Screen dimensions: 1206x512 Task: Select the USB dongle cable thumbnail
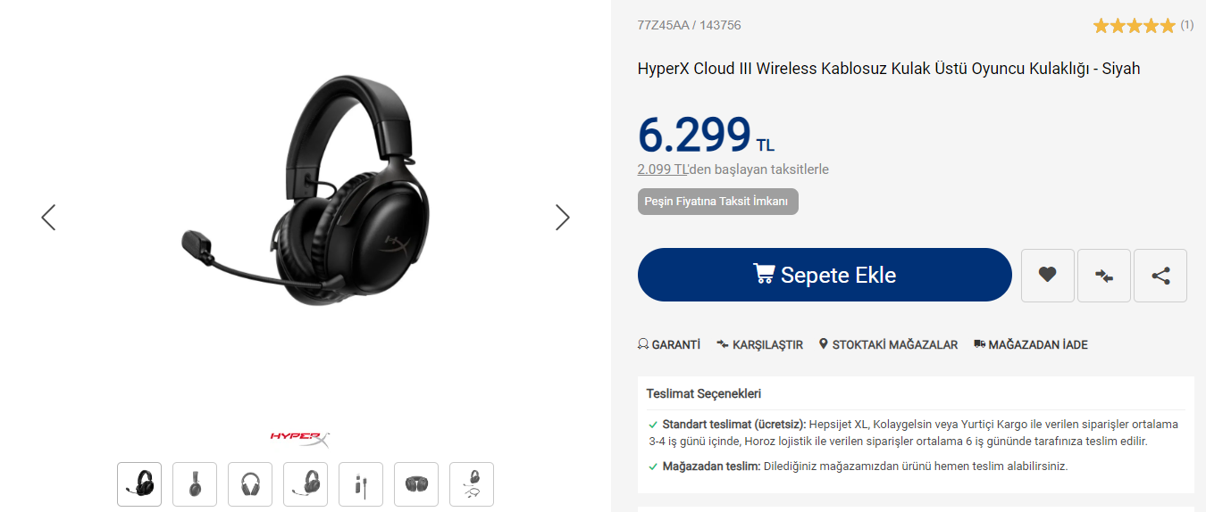pos(361,484)
